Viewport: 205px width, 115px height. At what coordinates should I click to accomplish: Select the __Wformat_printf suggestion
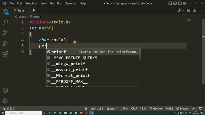(x=93, y=75)
